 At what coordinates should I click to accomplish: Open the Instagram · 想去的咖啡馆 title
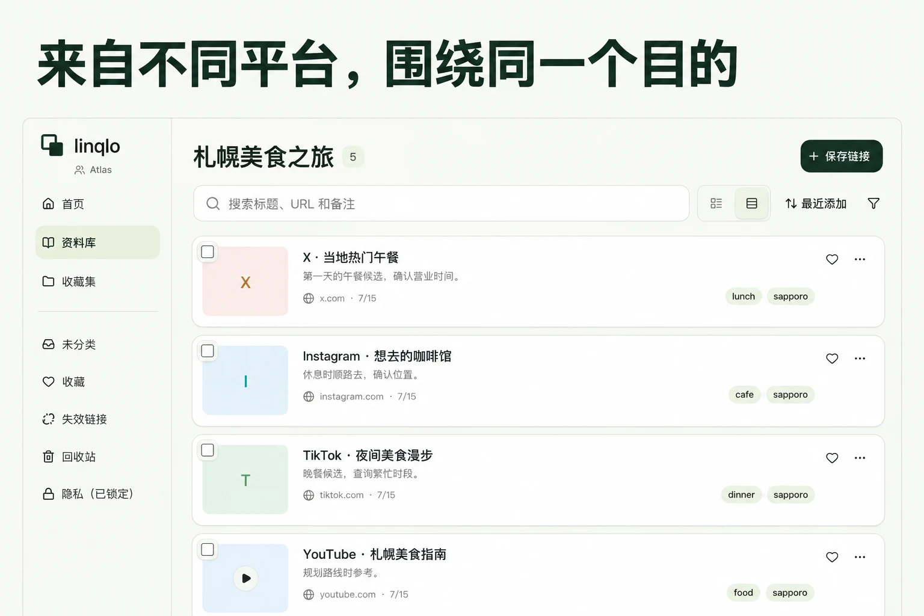tap(377, 356)
